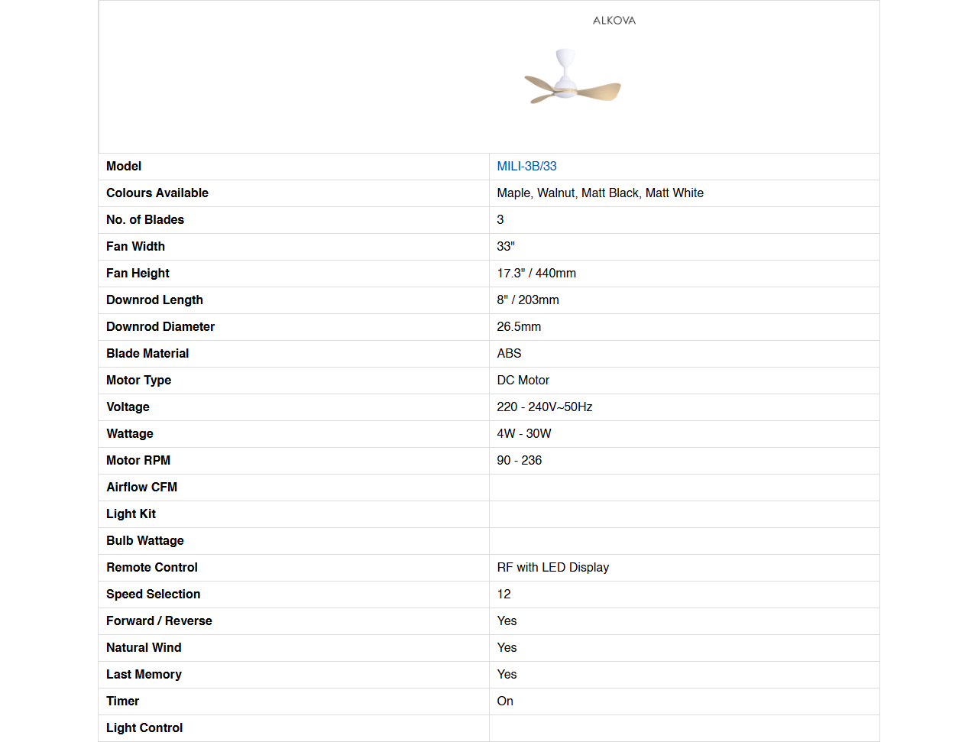Click the Fan Height value 17.3" / 440mm

coord(536,274)
